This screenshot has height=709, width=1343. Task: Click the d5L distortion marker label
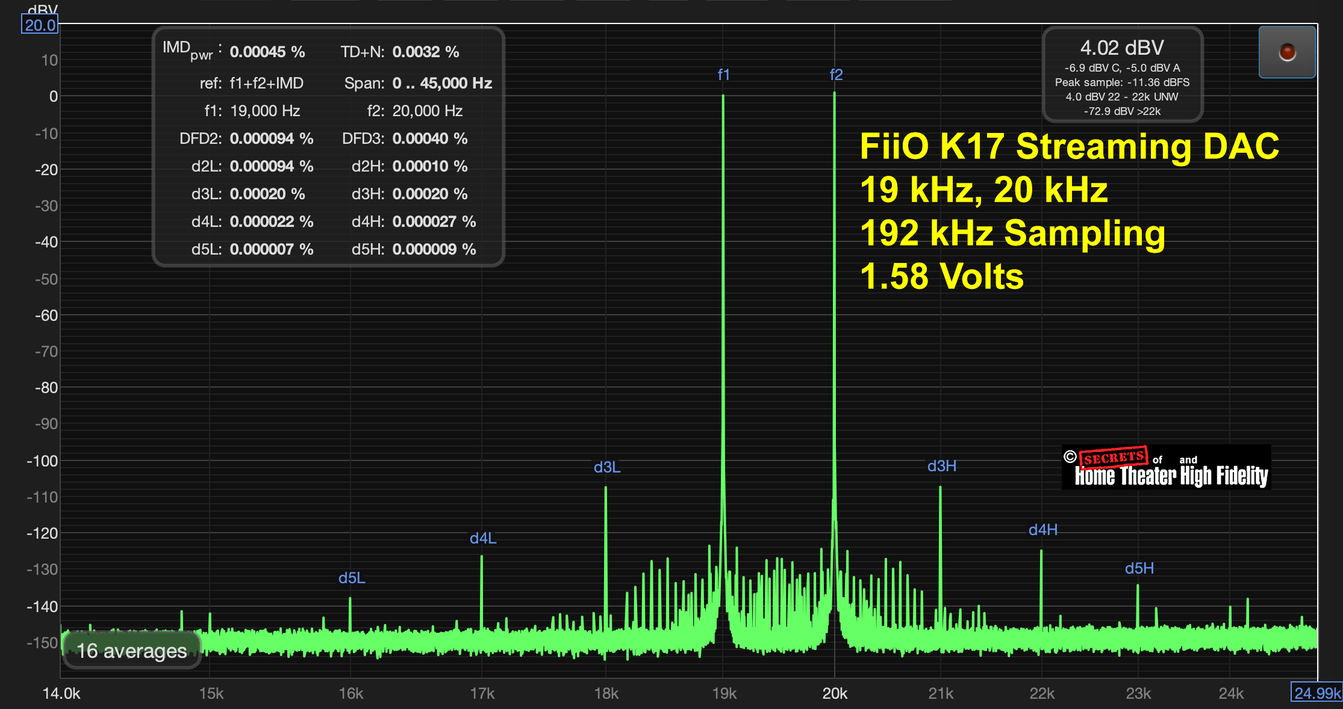(352, 578)
